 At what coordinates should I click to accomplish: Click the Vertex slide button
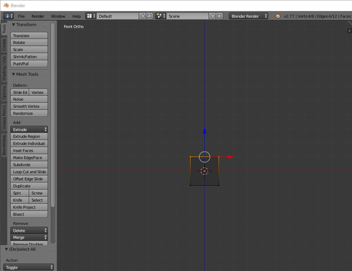click(38, 92)
